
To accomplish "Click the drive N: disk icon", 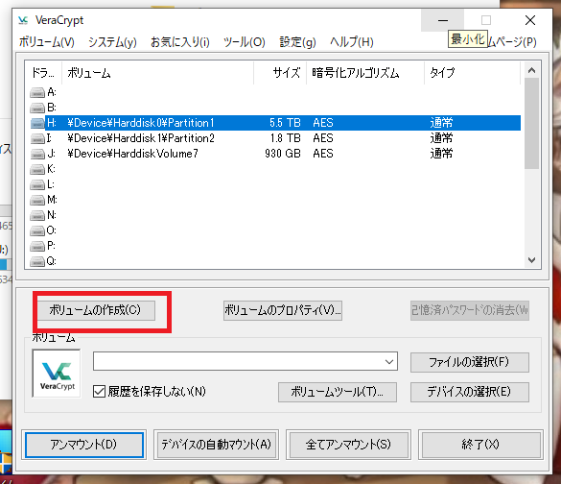I will [x=37, y=215].
